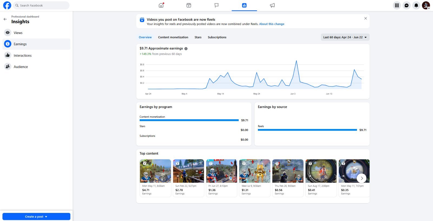433x221 pixels.
Task: Switch to the Stars tab
Action: (198, 37)
